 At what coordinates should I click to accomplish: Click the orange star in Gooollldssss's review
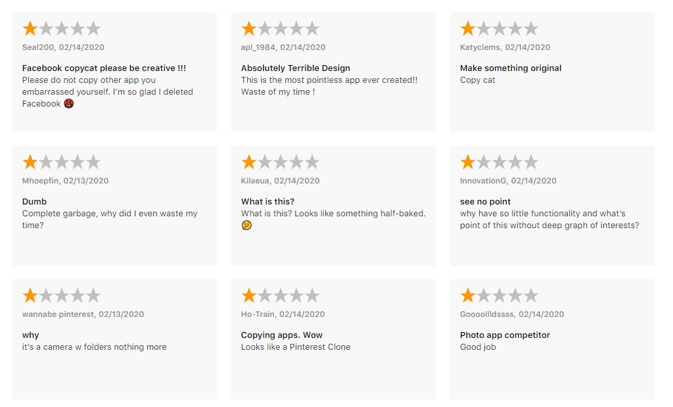[x=468, y=296]
